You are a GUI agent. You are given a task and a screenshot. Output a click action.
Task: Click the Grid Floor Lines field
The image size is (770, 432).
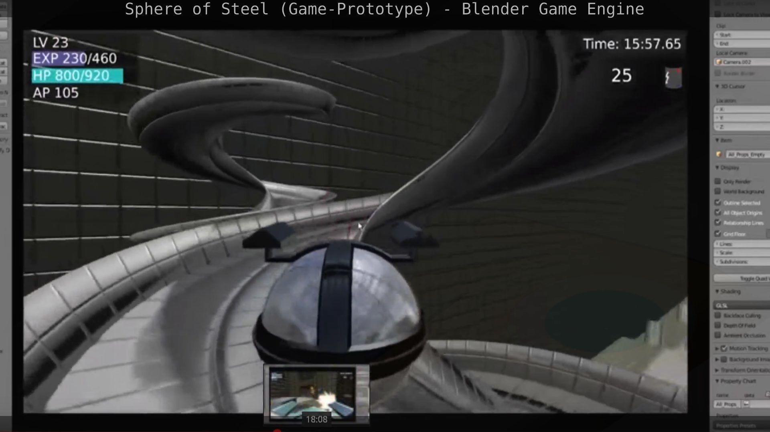[742, 244]
